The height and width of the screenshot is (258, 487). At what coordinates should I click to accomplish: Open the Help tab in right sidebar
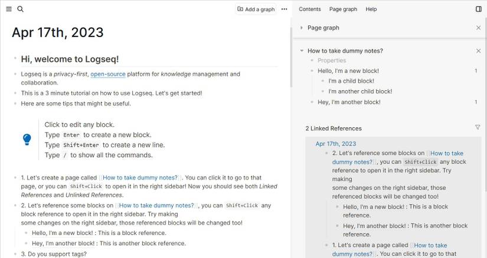tap(371, 9)
